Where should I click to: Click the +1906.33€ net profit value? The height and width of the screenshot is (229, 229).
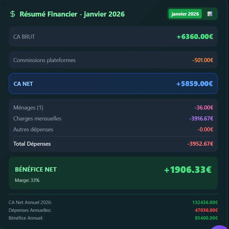(188, 170)
